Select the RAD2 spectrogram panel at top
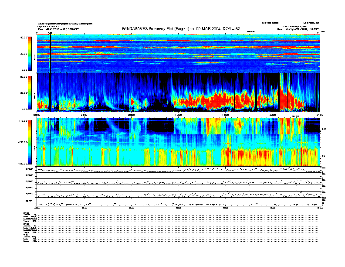This screenshot has width=345, height=267. click(x=179, y=54)
